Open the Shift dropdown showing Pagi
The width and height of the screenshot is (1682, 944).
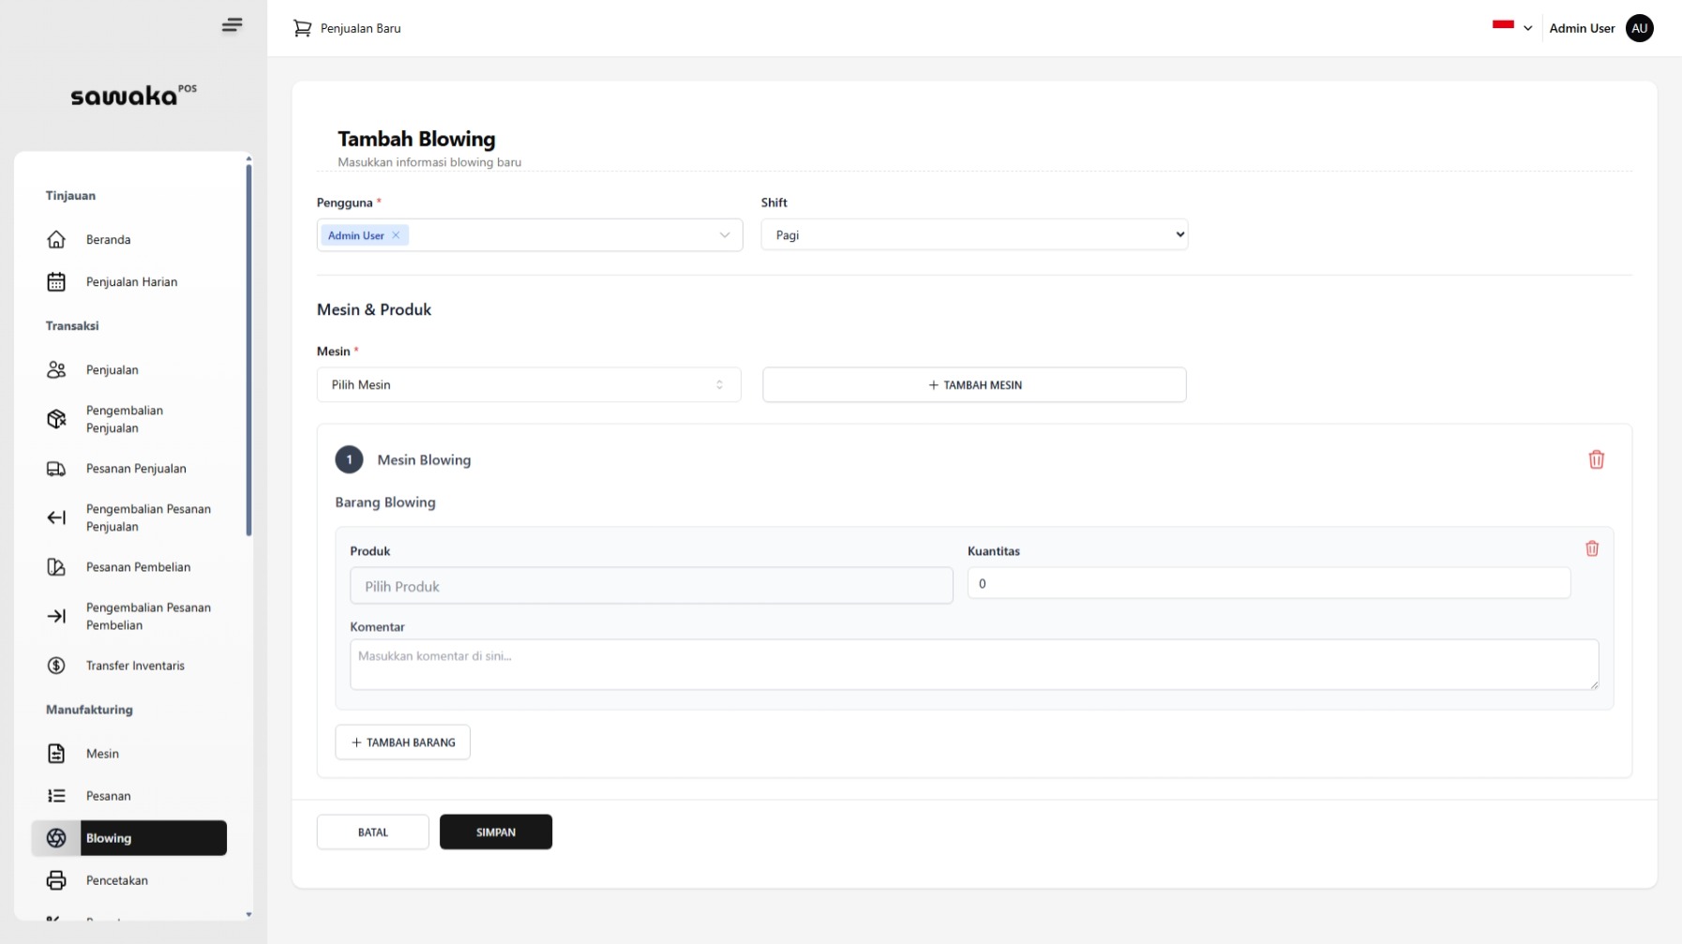(973, 235)
